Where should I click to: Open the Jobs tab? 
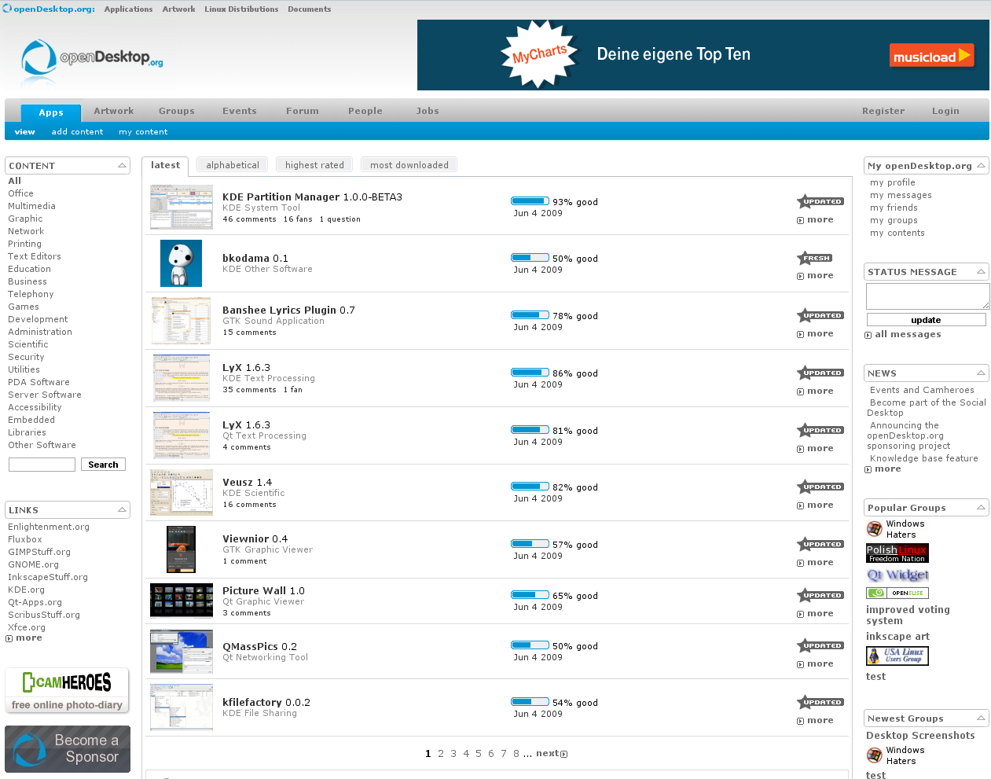(428, 111)
